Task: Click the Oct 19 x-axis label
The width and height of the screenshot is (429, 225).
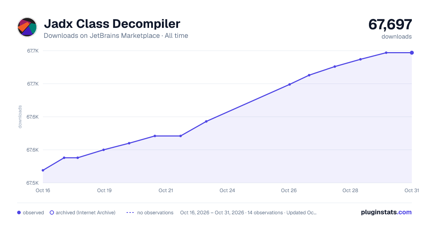Action: click(x=104, y=190)
